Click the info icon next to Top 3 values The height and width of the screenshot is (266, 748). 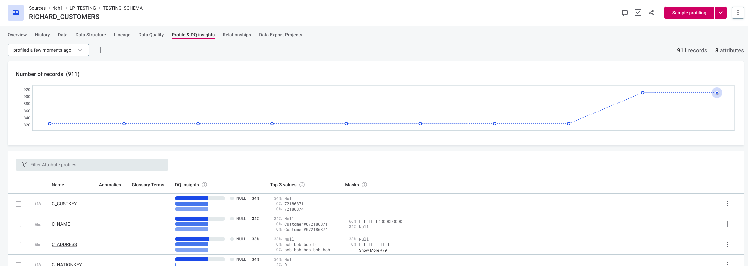click(302, 185)
